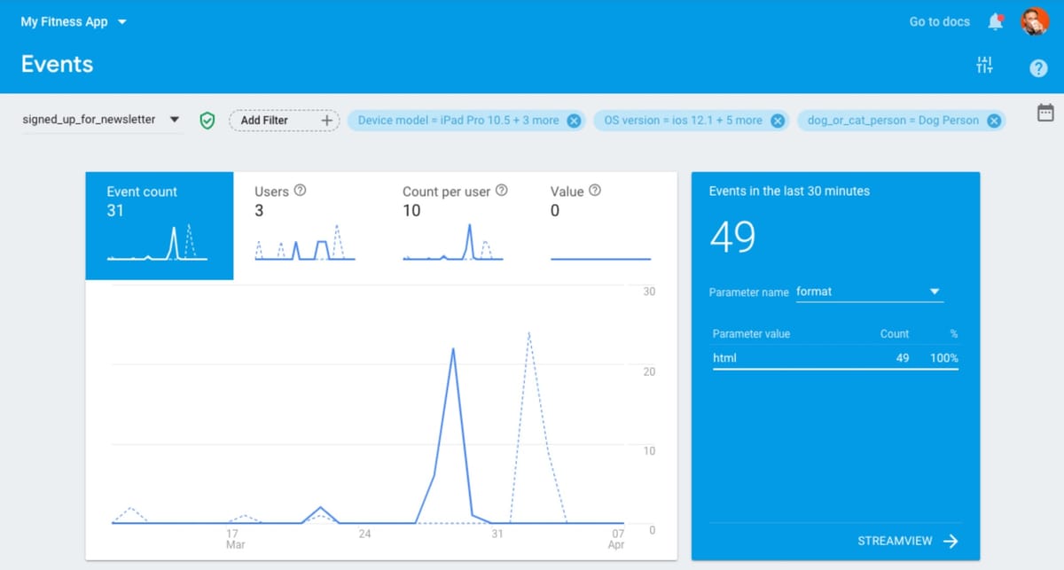This screenshot has width=1064, height=570.
Task: Click the Count column header
Action: point(895,334)
